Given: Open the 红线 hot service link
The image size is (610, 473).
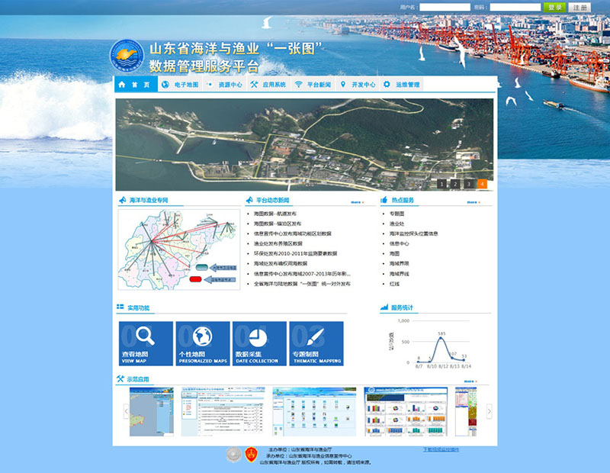Looking at the screenshot, I should (x=394, y=284).
